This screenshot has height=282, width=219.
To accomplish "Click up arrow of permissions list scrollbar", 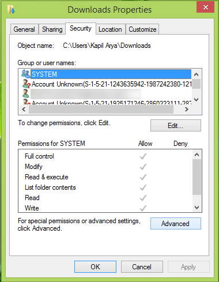I will point(197,155).
